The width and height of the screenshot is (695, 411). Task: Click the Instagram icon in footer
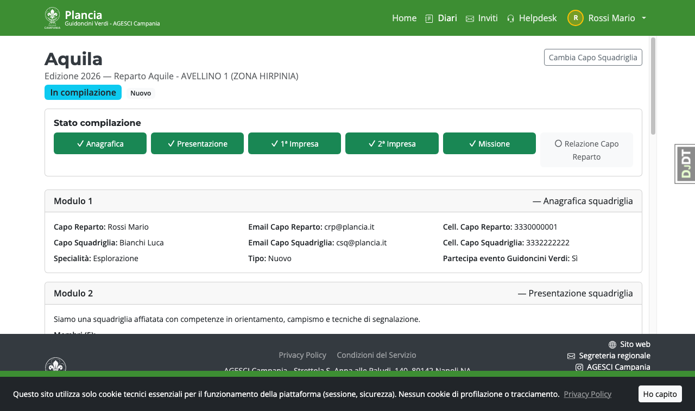point(579,368)
